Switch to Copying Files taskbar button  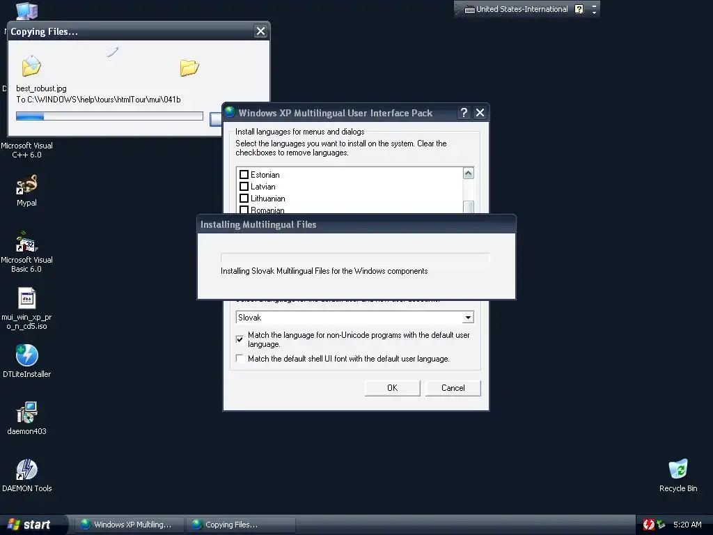click(x=241, y=525)
